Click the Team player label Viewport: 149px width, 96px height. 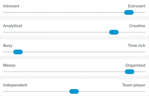coord(134,85)
